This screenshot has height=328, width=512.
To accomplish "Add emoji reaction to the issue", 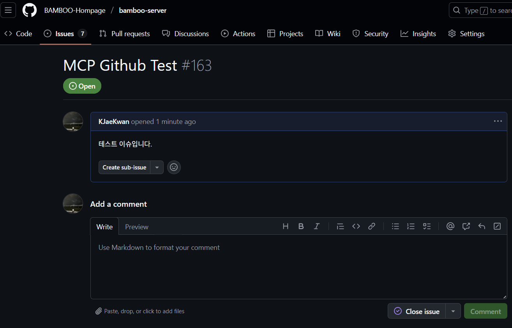I will click(x=174, y=167).
